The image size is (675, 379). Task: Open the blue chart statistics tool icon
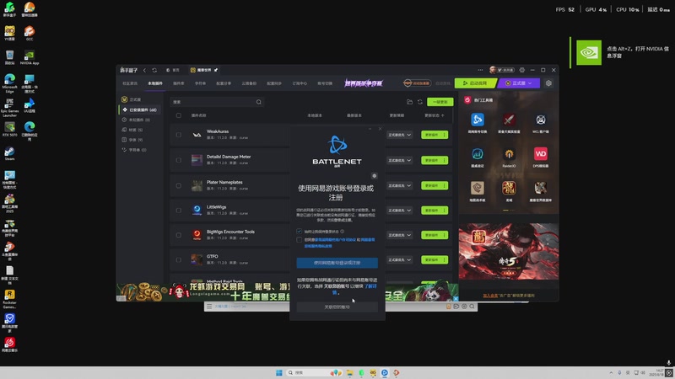[477, 154]
